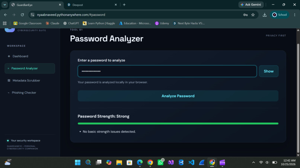Focus the password input field
Viewport: 300px width, 168px height.
click(167, 71)
